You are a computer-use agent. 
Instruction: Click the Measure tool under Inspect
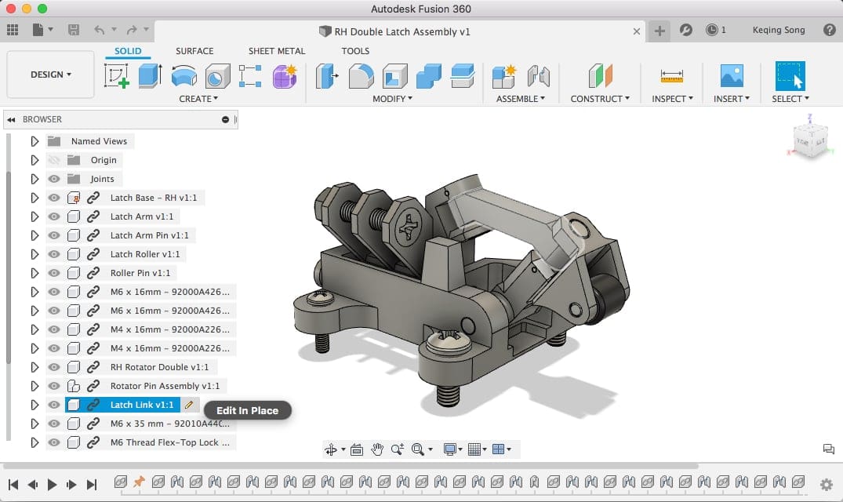click(x=672, y=76)
